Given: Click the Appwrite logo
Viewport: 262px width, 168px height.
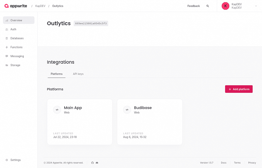Looking at the screenshot, I should tap(16, 6).
